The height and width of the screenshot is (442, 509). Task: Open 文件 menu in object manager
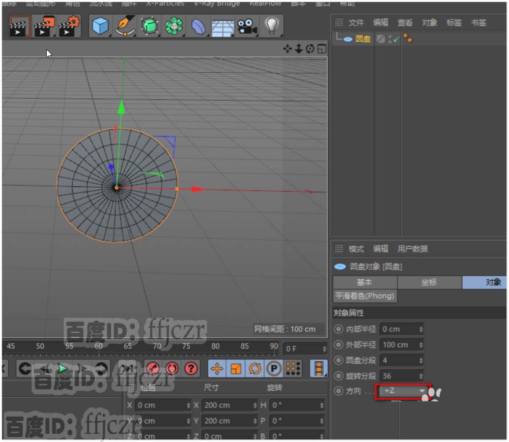pyautogui.click(x=356, y=23)
